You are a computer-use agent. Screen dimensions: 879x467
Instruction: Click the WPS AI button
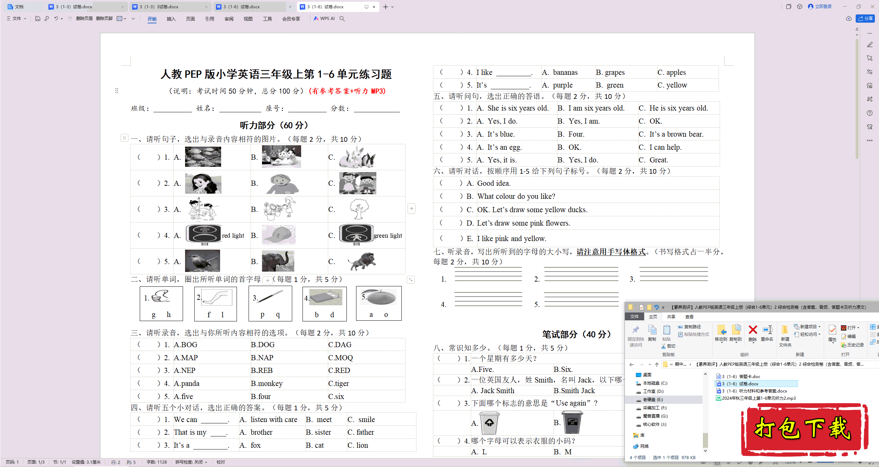pyautogui.click(x=324, y=19)
